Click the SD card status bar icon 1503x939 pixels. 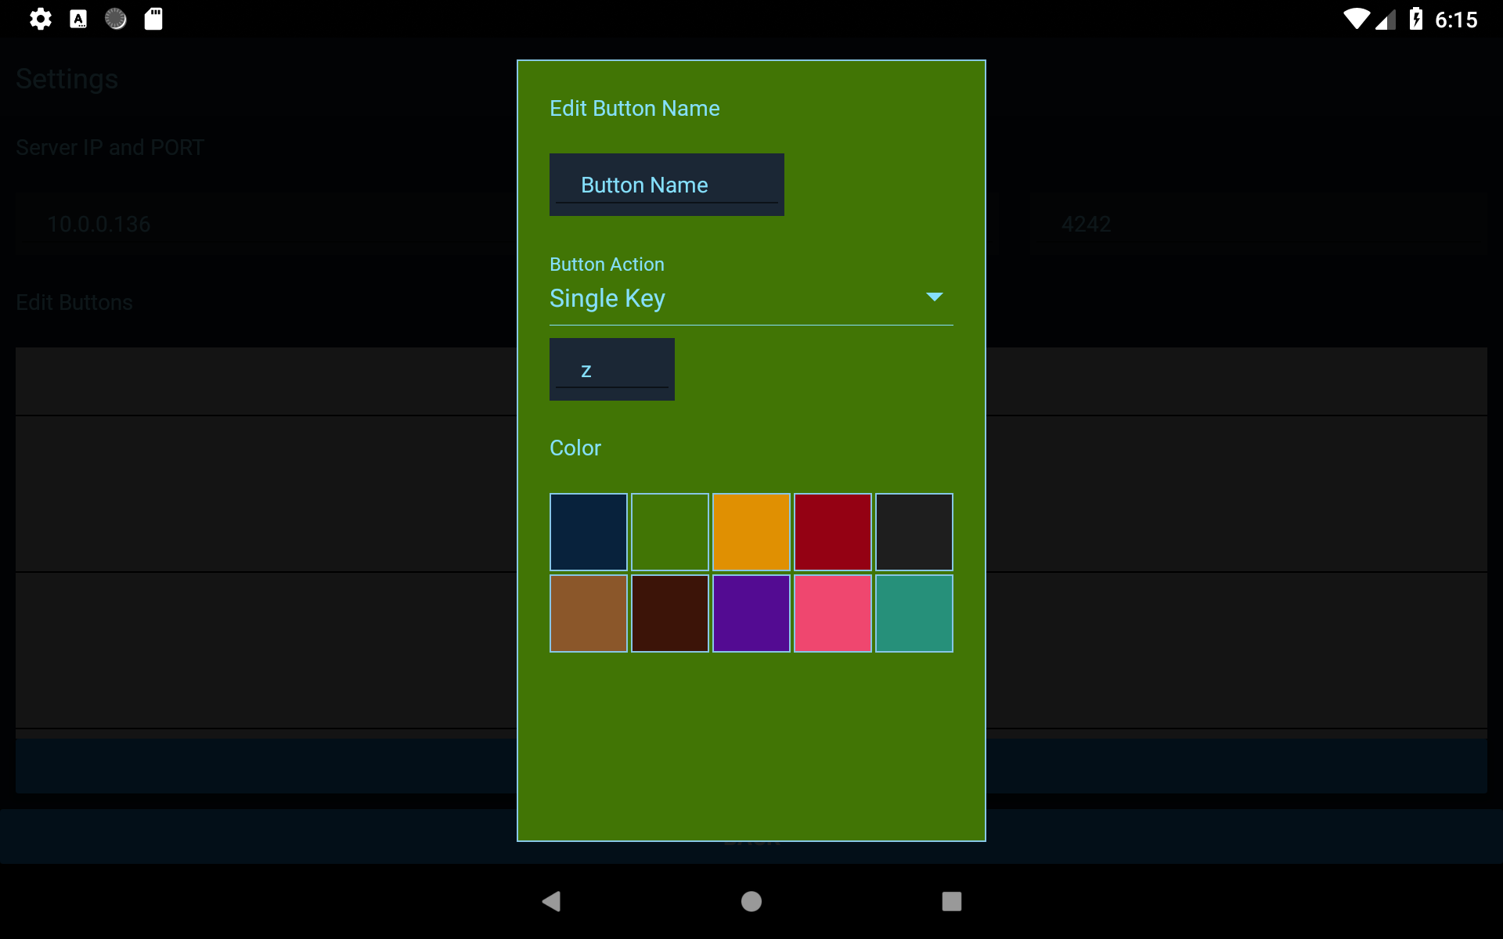(x=153, y=19)
